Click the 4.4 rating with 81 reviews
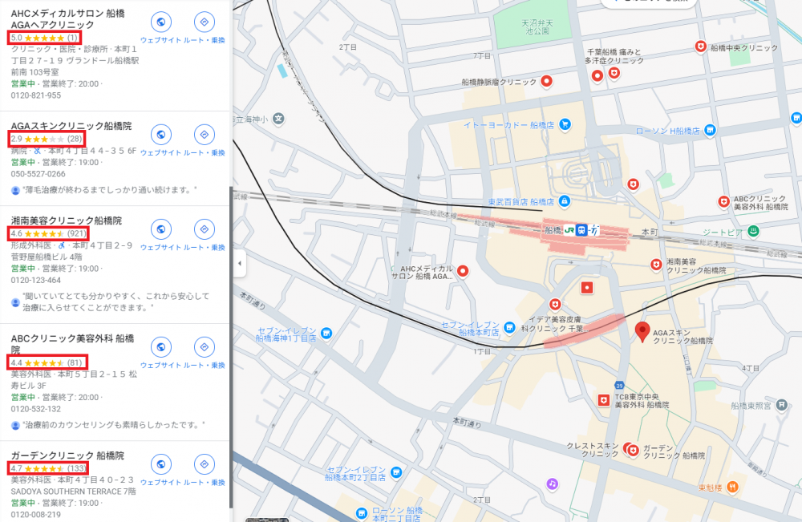The height and width of the screenshot is (522, 802). [47, 363]
